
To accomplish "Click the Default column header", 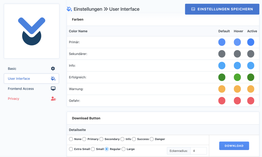I will pyautogui.click(x=224, y=31).
